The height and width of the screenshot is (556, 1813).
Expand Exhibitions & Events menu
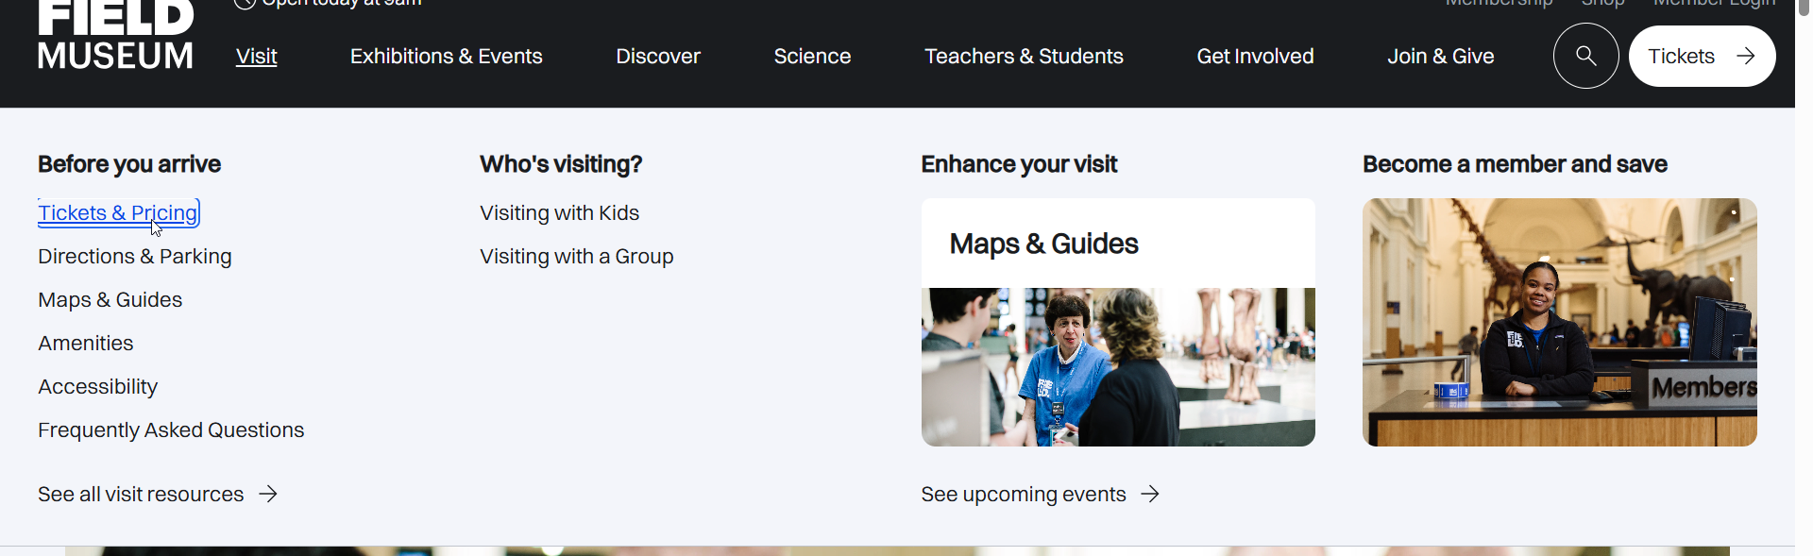[x=446, y=57]
